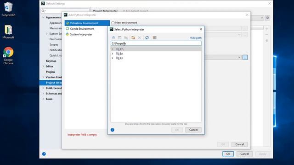
Task: Click into the path text field
Action: (x=156, y=44)
